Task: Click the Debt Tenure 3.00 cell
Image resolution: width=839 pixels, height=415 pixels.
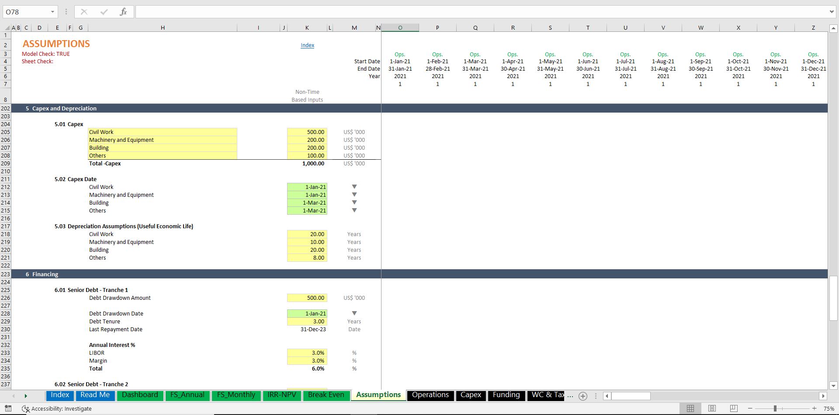Action: coord(307,321)
